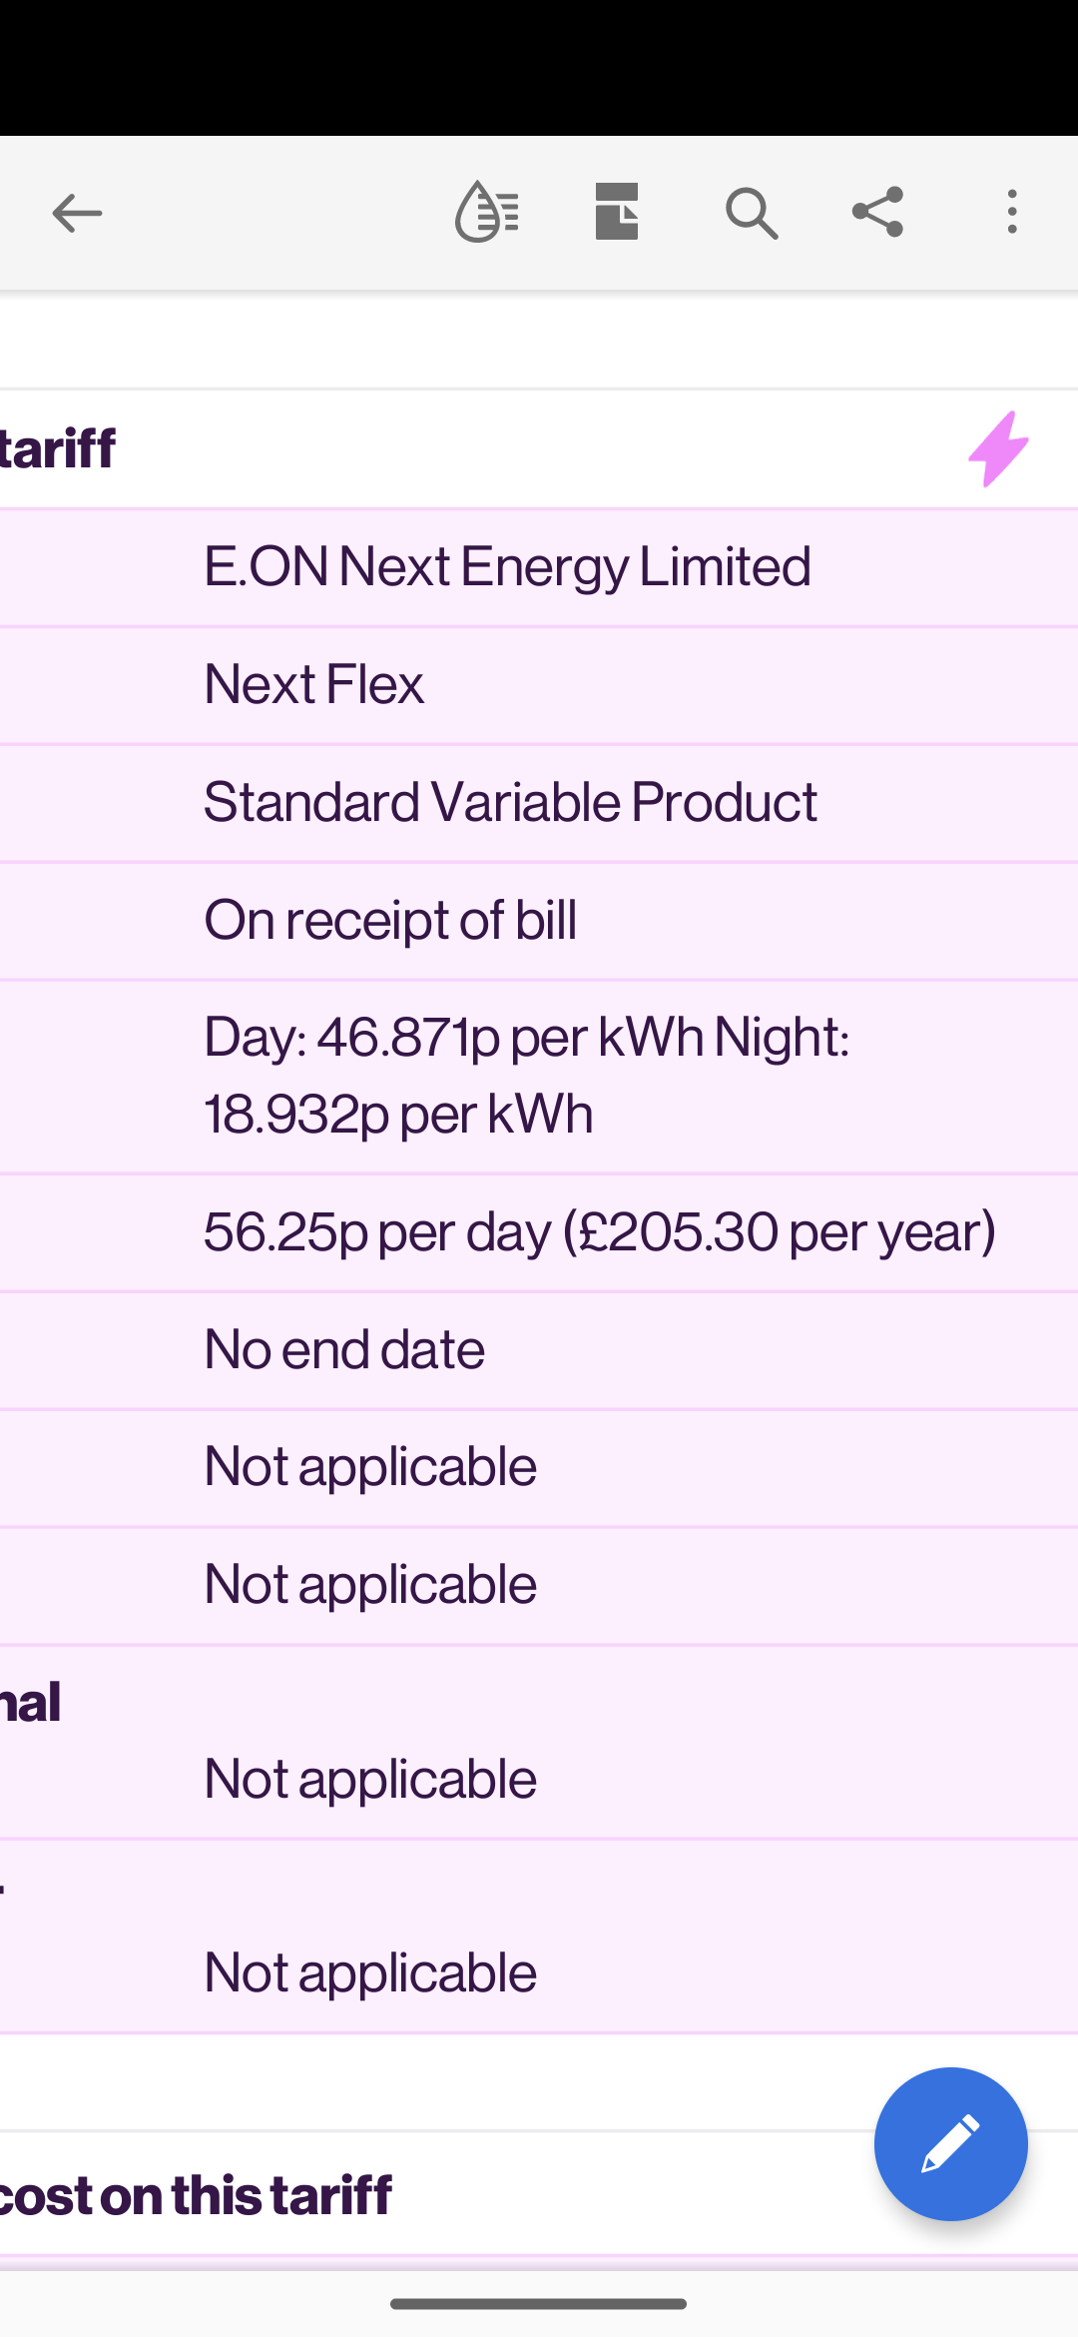Tap the Day and Night unit rate text

tap(526, 1075)
